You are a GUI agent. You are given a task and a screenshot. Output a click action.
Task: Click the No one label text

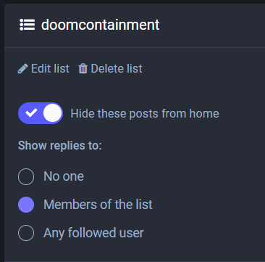click(64, 176)
